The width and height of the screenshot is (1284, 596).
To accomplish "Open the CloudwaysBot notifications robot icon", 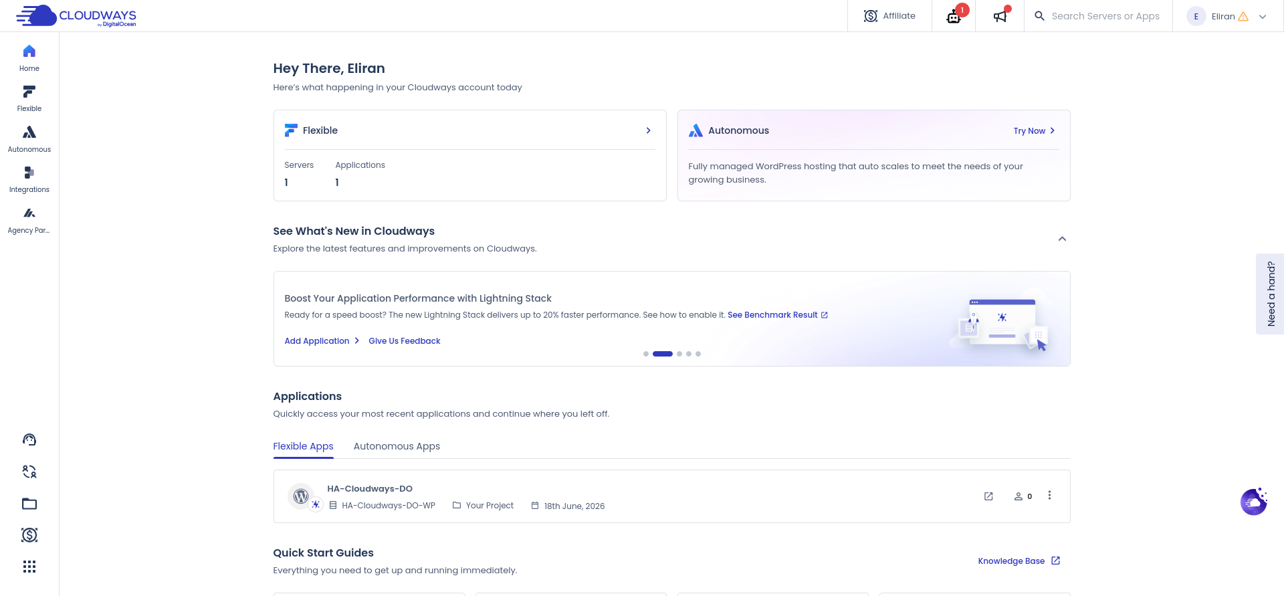I will (x=954, y=16).
